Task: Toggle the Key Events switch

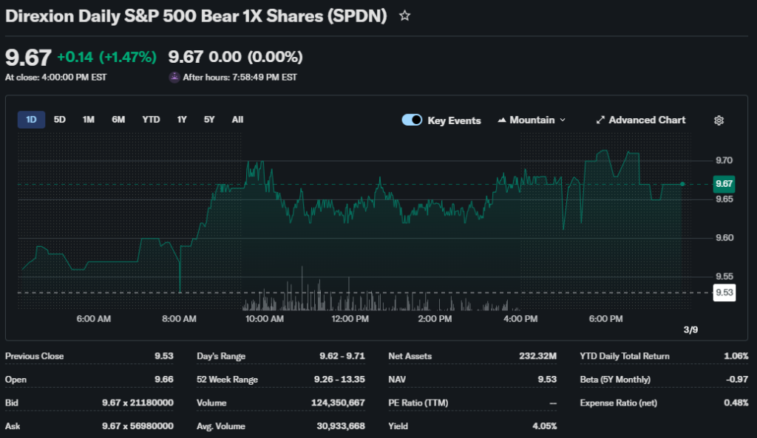Action: [x=412, y=120]
